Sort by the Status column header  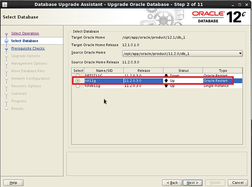click(x=183, y=70)
